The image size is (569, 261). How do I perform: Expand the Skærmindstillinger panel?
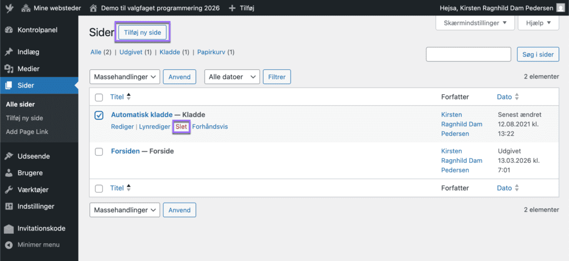[475, 23]
